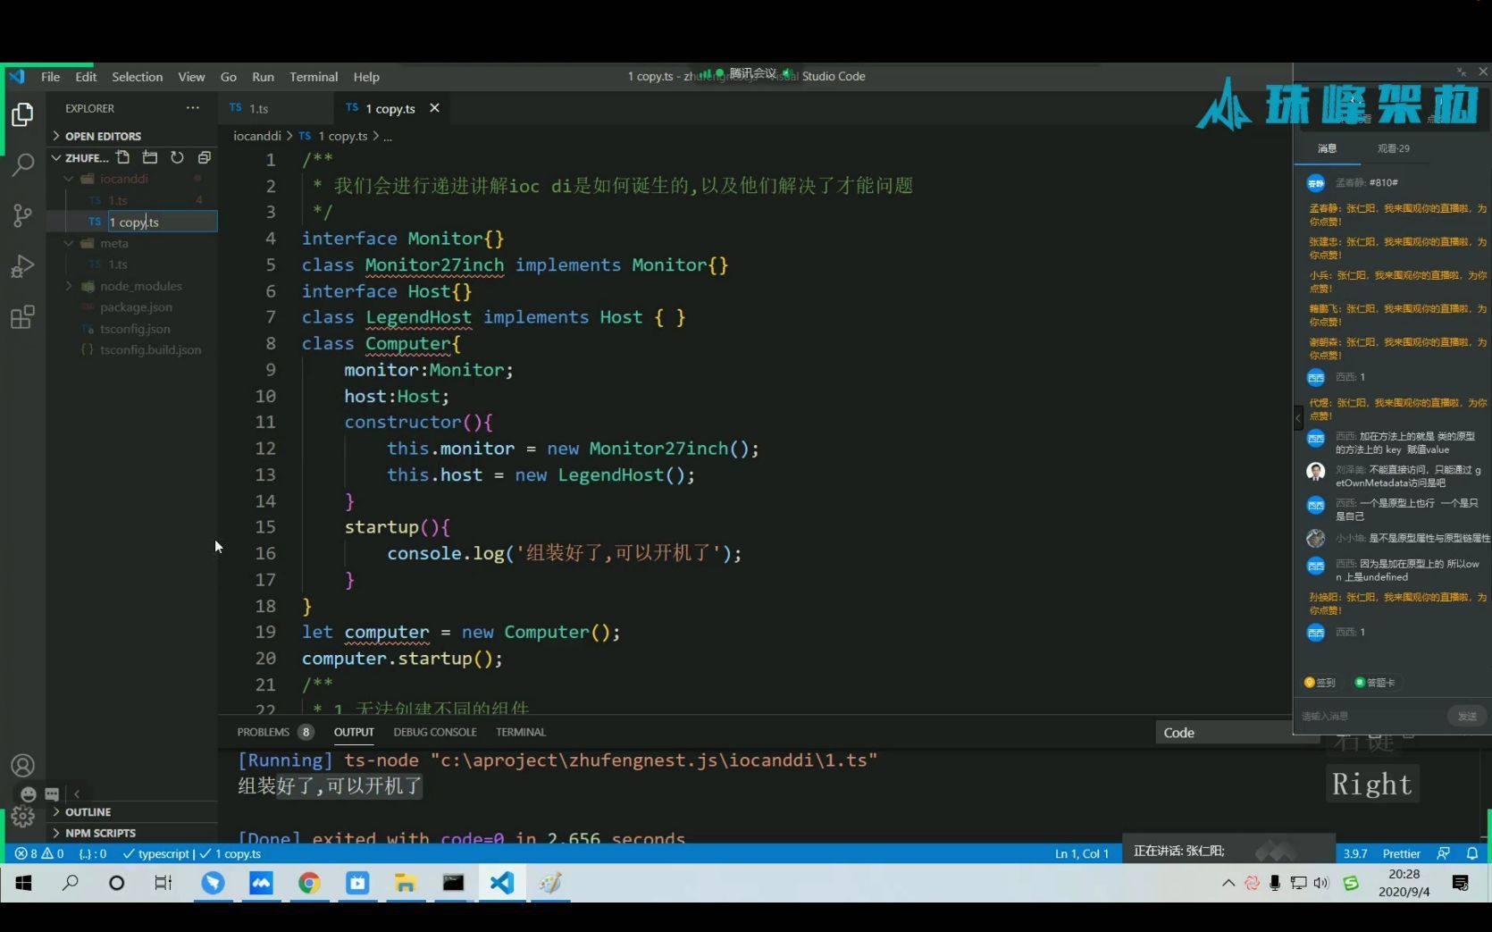The image size is (1492, 932).
Task: Switch to the Output panel tab
Action: [354, 732]
